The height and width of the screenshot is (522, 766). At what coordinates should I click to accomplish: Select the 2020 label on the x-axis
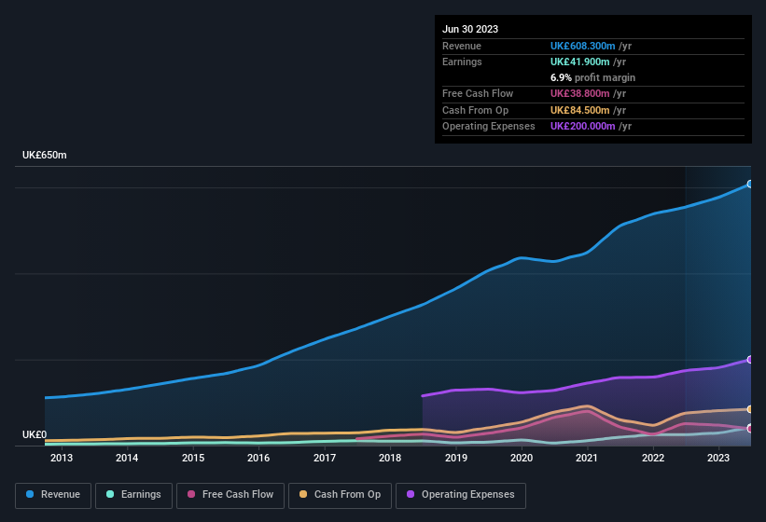522,458
